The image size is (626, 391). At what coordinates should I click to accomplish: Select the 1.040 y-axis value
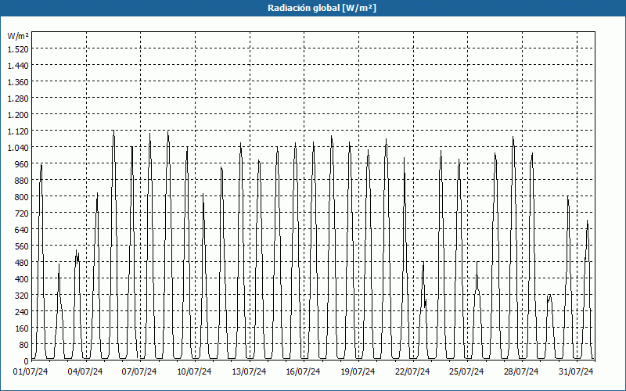coord(18,148)
